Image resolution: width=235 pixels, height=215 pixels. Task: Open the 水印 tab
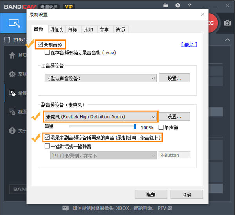(x=88, y=29)
